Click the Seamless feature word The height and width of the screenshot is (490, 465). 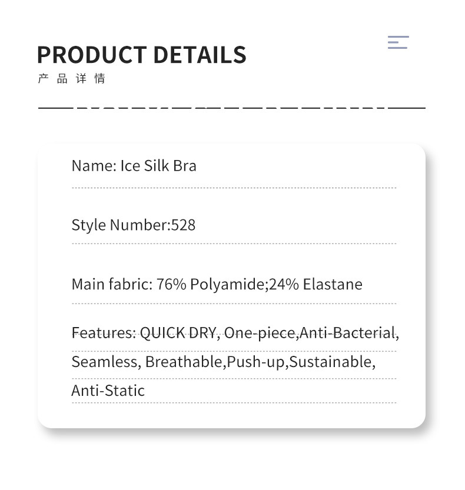coord(104,361)
